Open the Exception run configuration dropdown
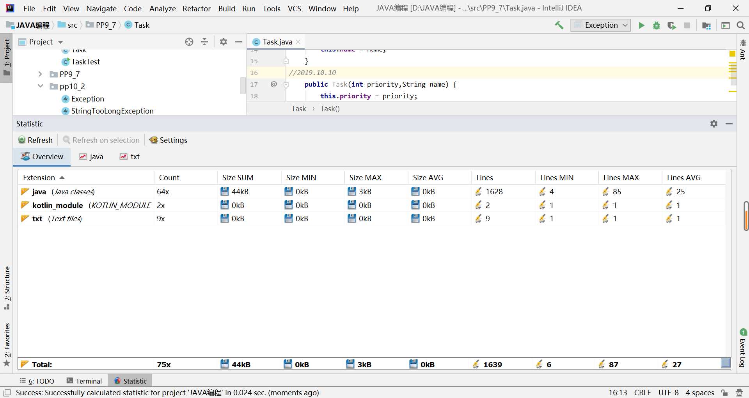This screenshot has width=749, height=398. point(601,25)
